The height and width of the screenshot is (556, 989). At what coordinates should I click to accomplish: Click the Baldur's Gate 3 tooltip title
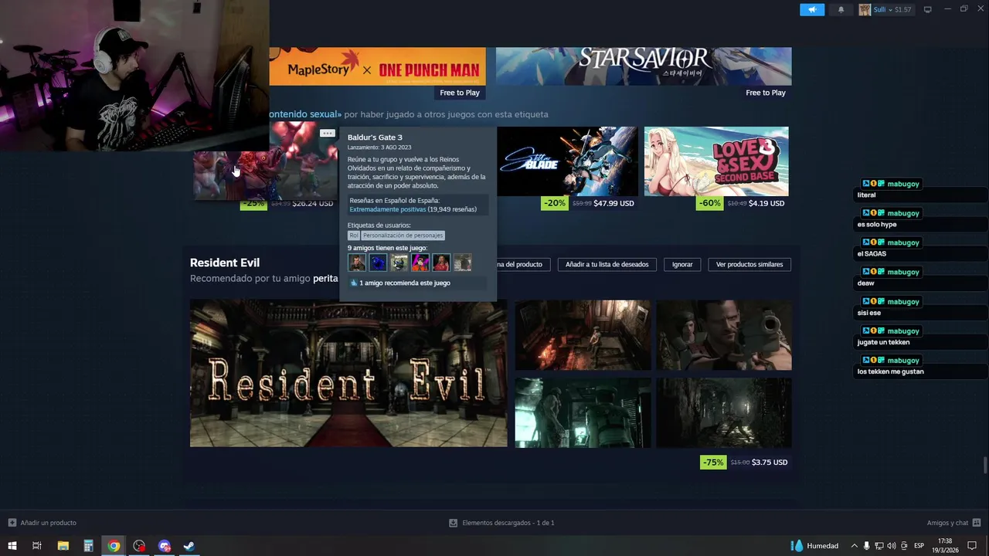tap(375, 137)
